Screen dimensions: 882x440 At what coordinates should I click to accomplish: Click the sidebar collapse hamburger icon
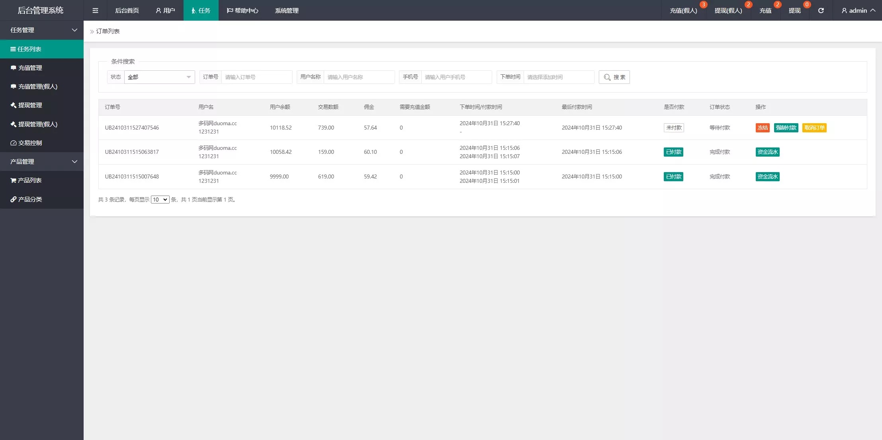click(x=95, y=10)
